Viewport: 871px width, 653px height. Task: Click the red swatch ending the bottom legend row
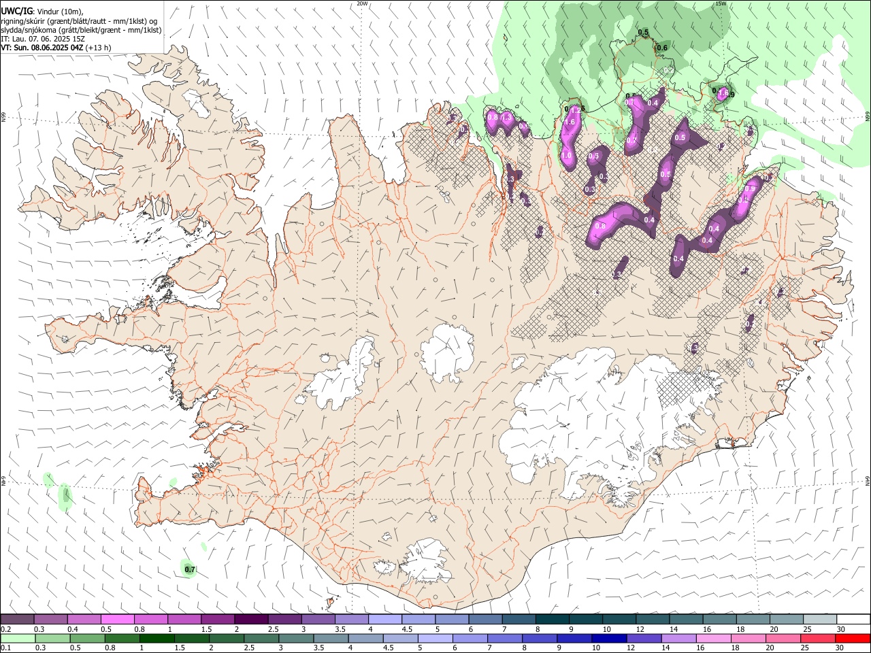pos(853,638)
